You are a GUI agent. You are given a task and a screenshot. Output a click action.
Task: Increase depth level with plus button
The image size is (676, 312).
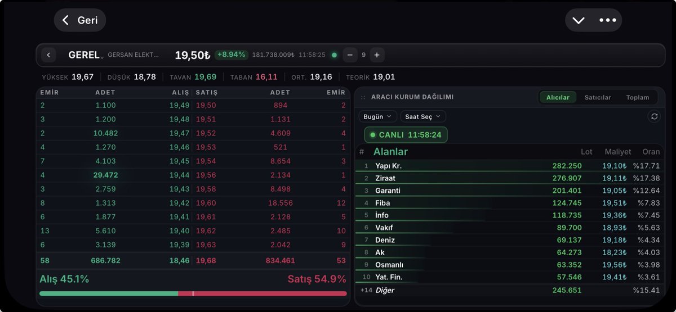(x=377, y=55)
